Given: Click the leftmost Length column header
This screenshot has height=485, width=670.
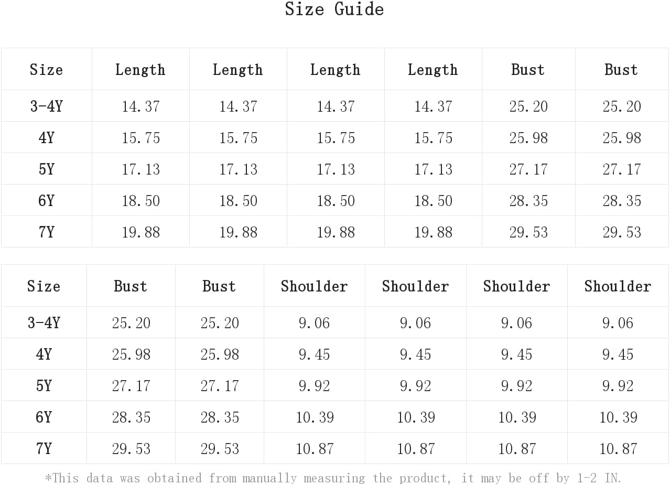Looking at the screenshot, I should click(x=141, y=70).
